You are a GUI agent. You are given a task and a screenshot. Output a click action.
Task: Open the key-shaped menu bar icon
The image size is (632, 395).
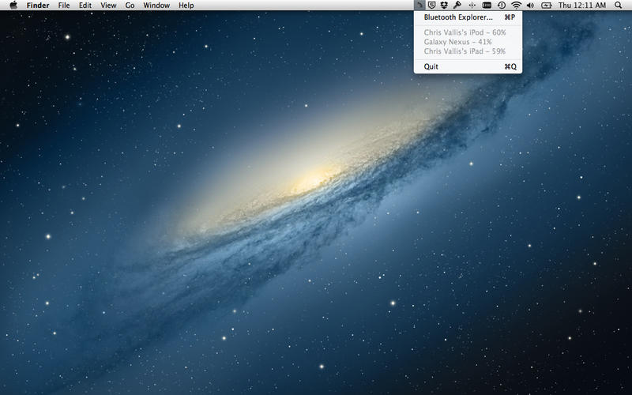tap(457, 6)
